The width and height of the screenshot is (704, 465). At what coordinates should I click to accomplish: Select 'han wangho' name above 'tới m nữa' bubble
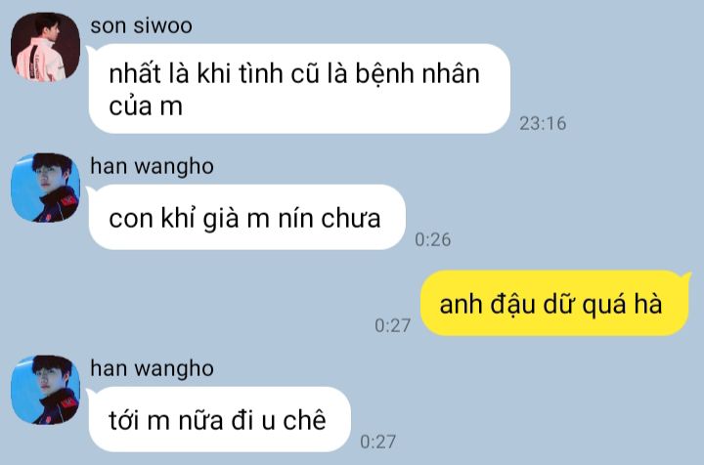coord(152,369)
